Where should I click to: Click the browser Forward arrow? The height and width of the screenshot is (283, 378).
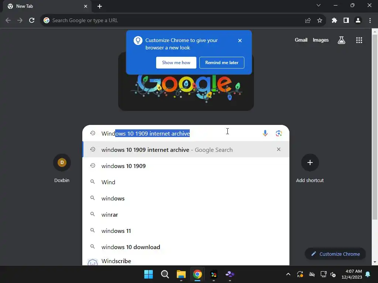(20, 21)
